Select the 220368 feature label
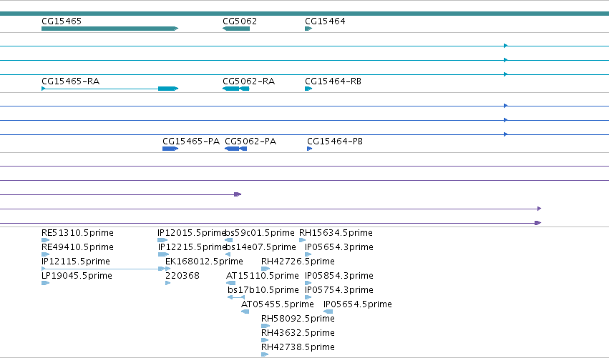609x358 pixels. (182, 276)
